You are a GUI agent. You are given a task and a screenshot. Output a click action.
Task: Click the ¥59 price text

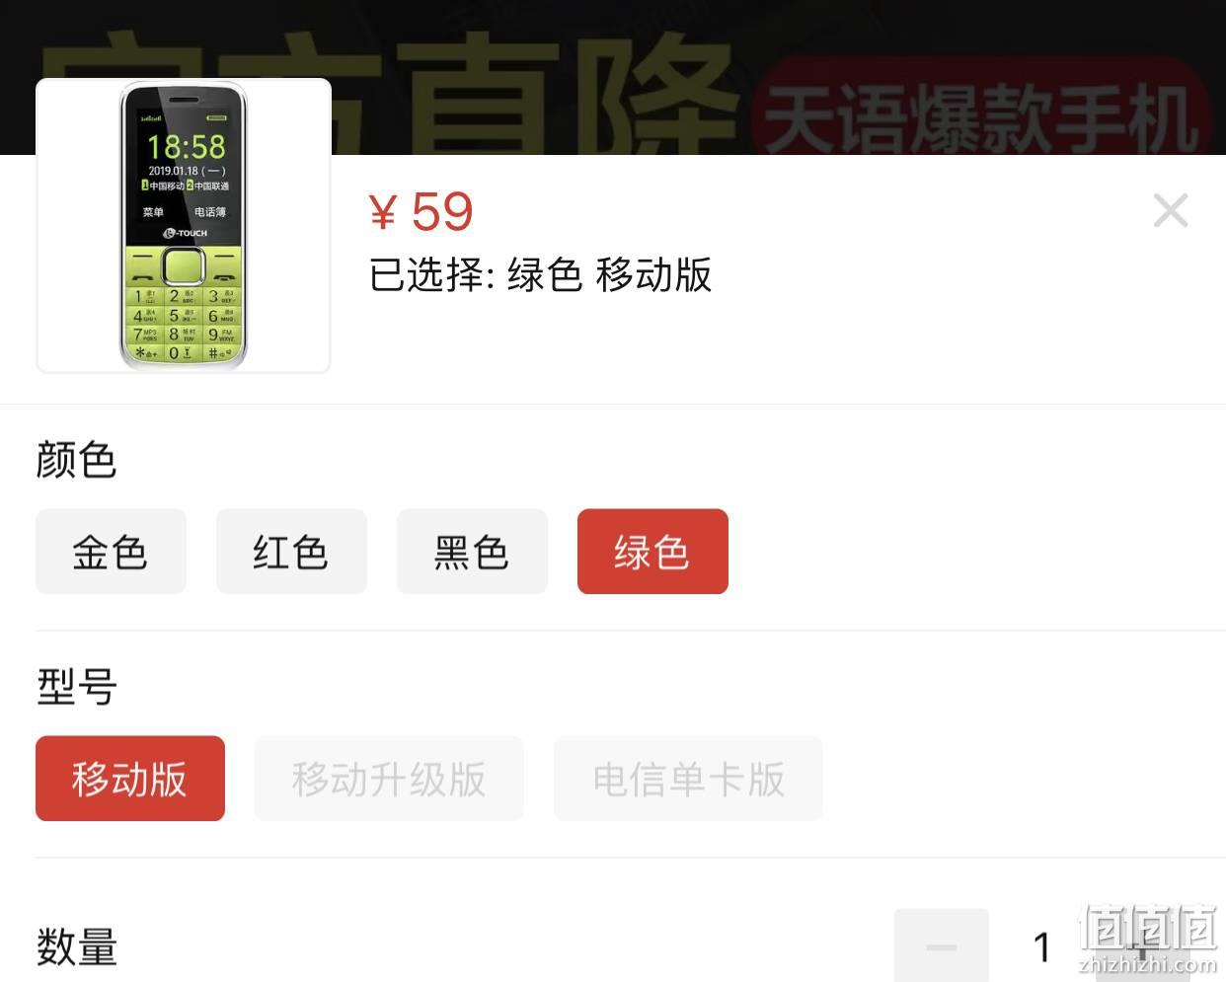421,211
